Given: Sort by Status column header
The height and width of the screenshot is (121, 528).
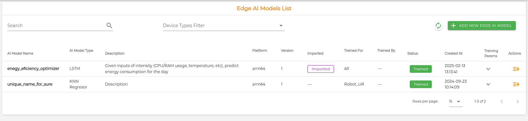Looking at the screenshot, I should click(x=412, y=53).
